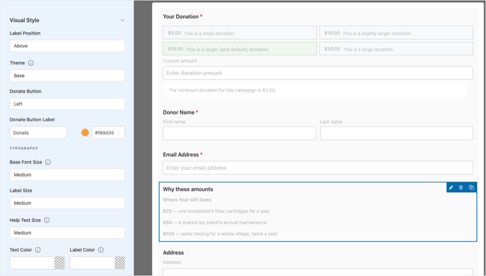
Task: Select the $10.00 slightly larger donation option
Action: point(397,33)
